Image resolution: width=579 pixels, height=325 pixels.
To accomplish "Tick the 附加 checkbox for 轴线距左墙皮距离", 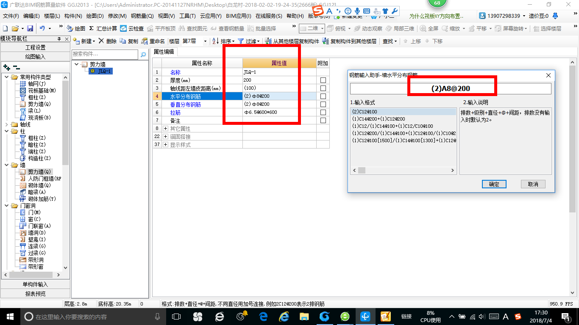I will click(x=323, y=88).
